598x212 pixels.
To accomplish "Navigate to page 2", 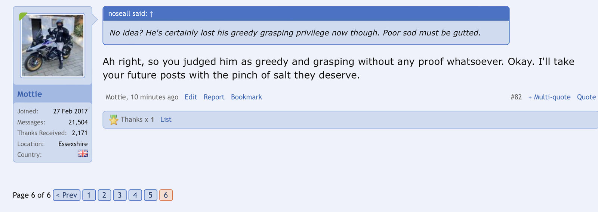I will coord(104,195).
